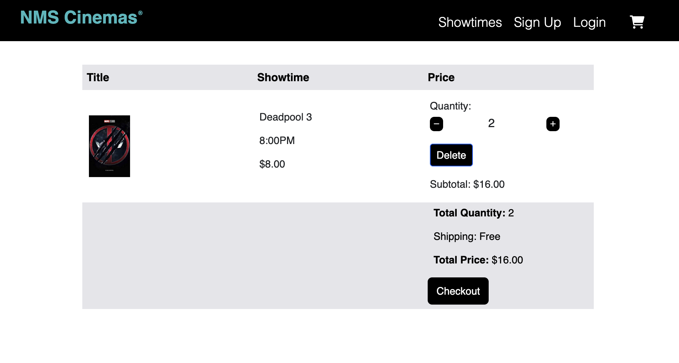Click the 8:00PM showtime
The image size is (679, 363).
277,140
